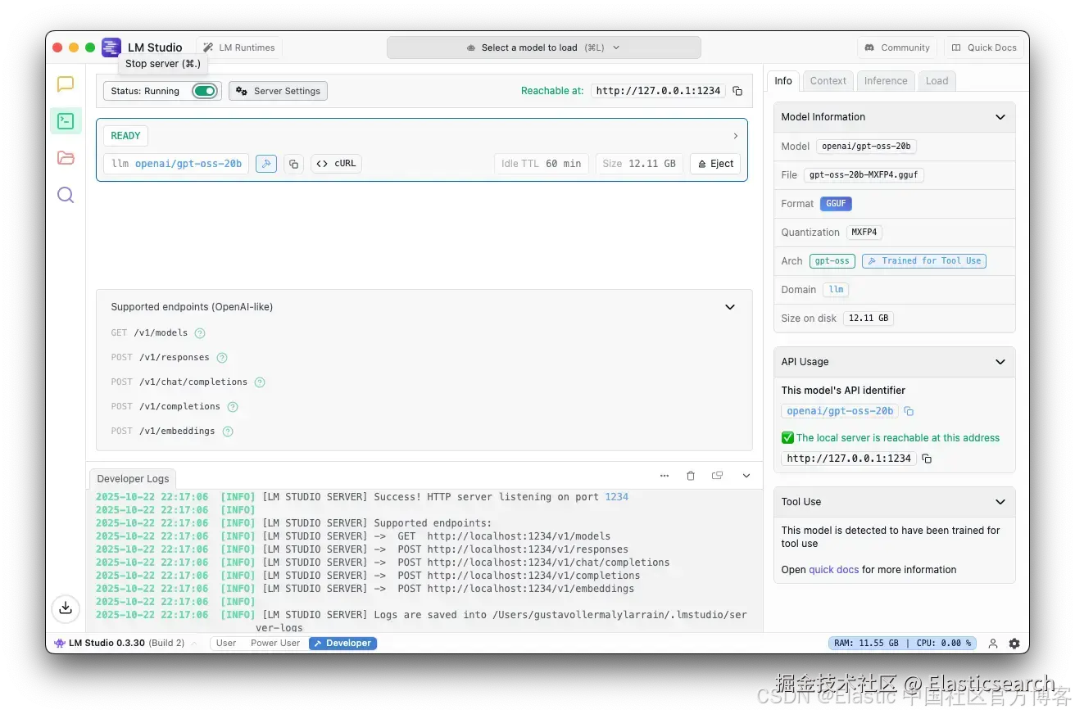Open the Chat section in sidebar

click(66, 84)
